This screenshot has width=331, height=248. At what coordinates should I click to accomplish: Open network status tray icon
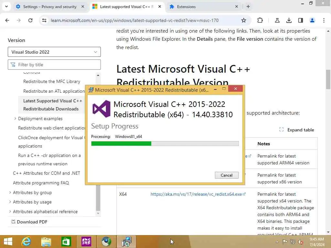tap(293, 242)
